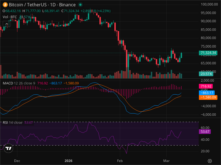Open the chart settings hexagon icon
The height and width of the screenshot is (165, 221).
pyautogui.click(x=210, y=161)
